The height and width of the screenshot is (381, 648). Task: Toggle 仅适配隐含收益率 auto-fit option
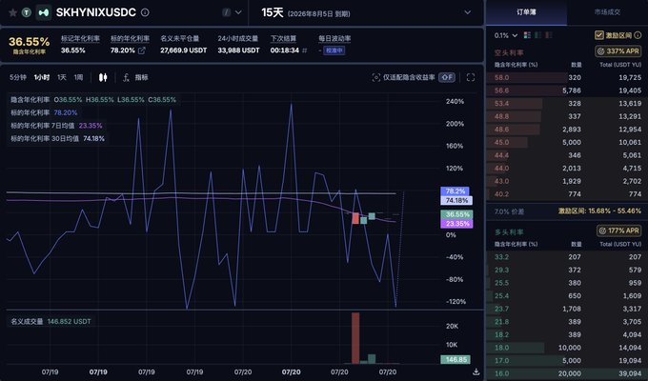pos(409,77)
